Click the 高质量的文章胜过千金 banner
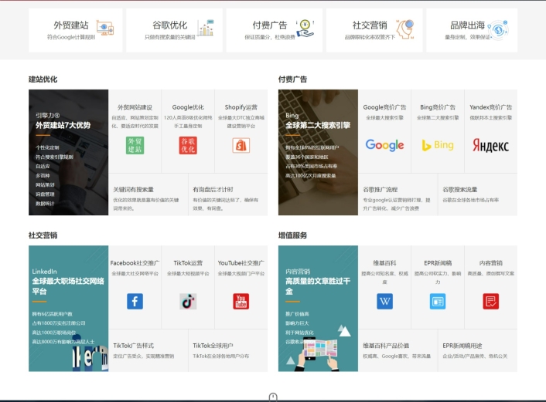 tap(318, 309)
